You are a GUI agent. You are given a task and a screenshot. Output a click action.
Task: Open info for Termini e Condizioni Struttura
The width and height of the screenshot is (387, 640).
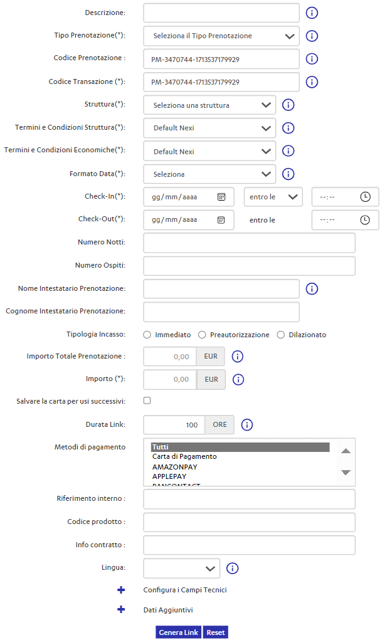tap(288, 128)
